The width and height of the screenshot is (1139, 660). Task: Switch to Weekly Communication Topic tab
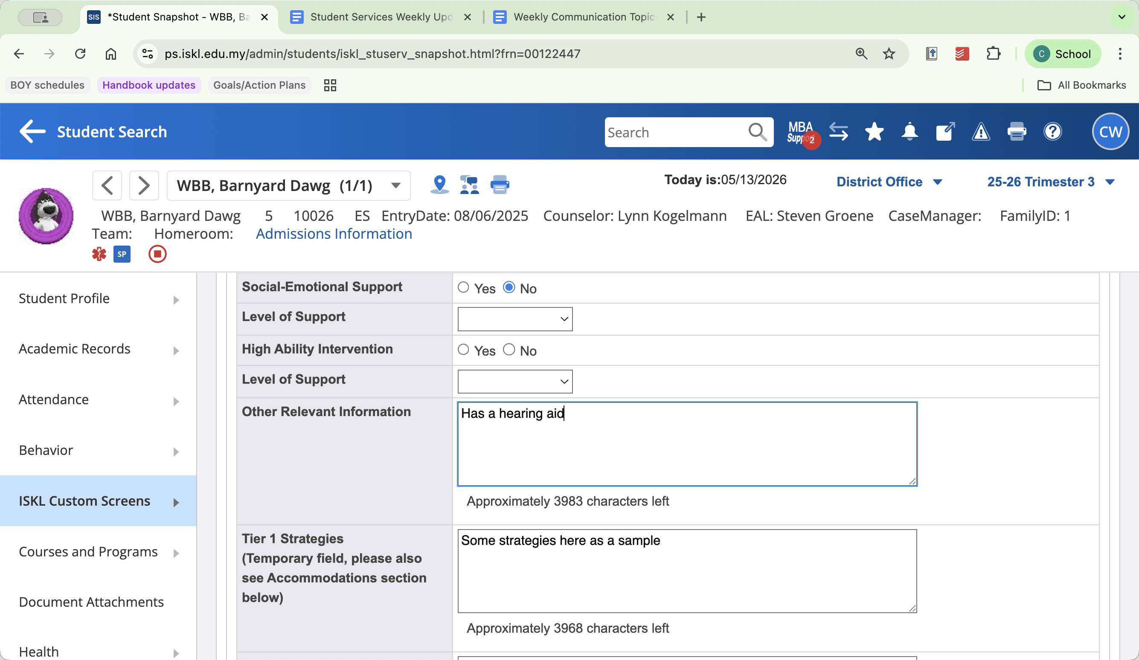[x=584, y=17]
